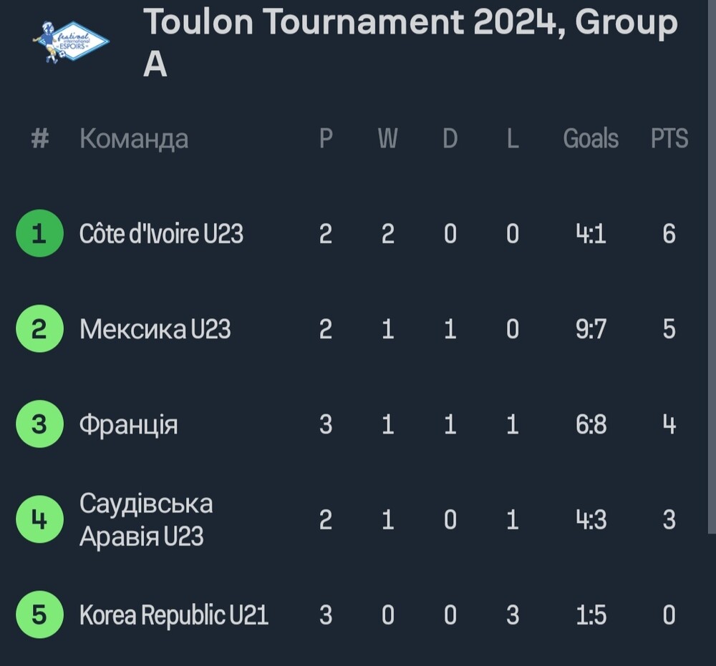This screenshot has width=716, height=666.
Task: Open the Саудівська Аравія U23 team
Action: [x=146, y=519]
